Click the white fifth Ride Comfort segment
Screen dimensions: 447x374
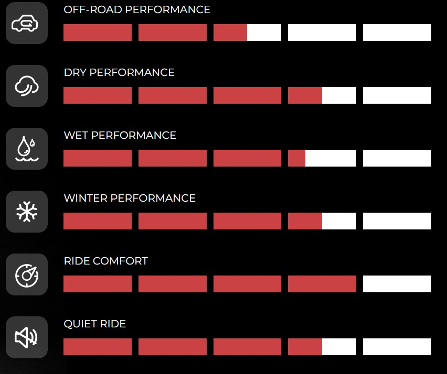click(397, 284)
